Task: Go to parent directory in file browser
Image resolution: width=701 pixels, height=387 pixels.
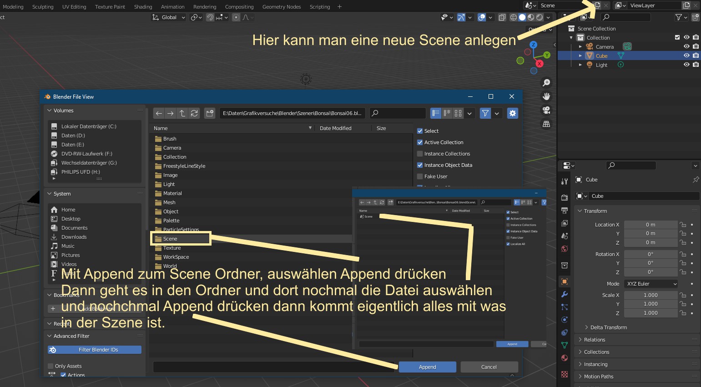Action: (182, 113)
